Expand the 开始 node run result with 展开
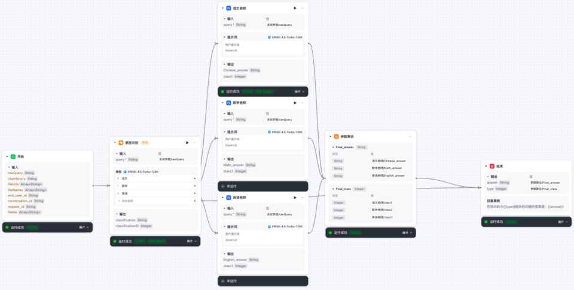 coord(84,227)
